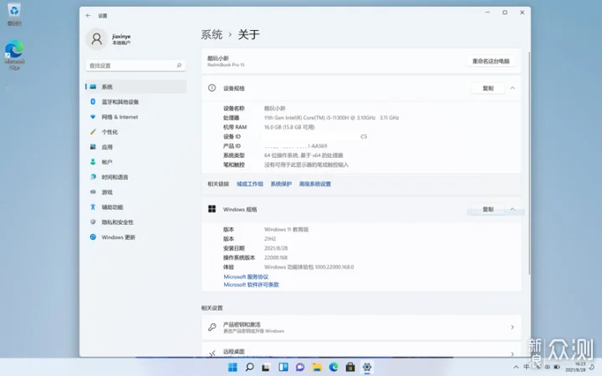Open 网络 & Internet settings
The height and width of the screenshot is (376, 602).
135,117
